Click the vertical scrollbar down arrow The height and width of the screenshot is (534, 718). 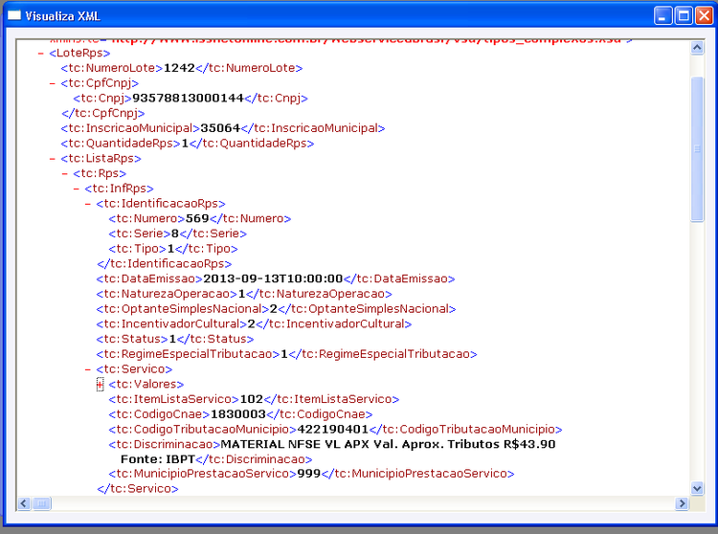tap(697, 488)
